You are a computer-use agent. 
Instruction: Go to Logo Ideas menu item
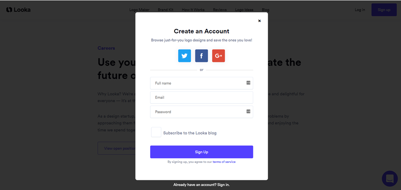[x=244, y=10]
